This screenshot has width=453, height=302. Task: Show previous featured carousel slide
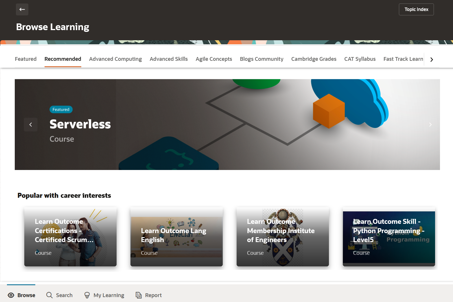(31, 125)
